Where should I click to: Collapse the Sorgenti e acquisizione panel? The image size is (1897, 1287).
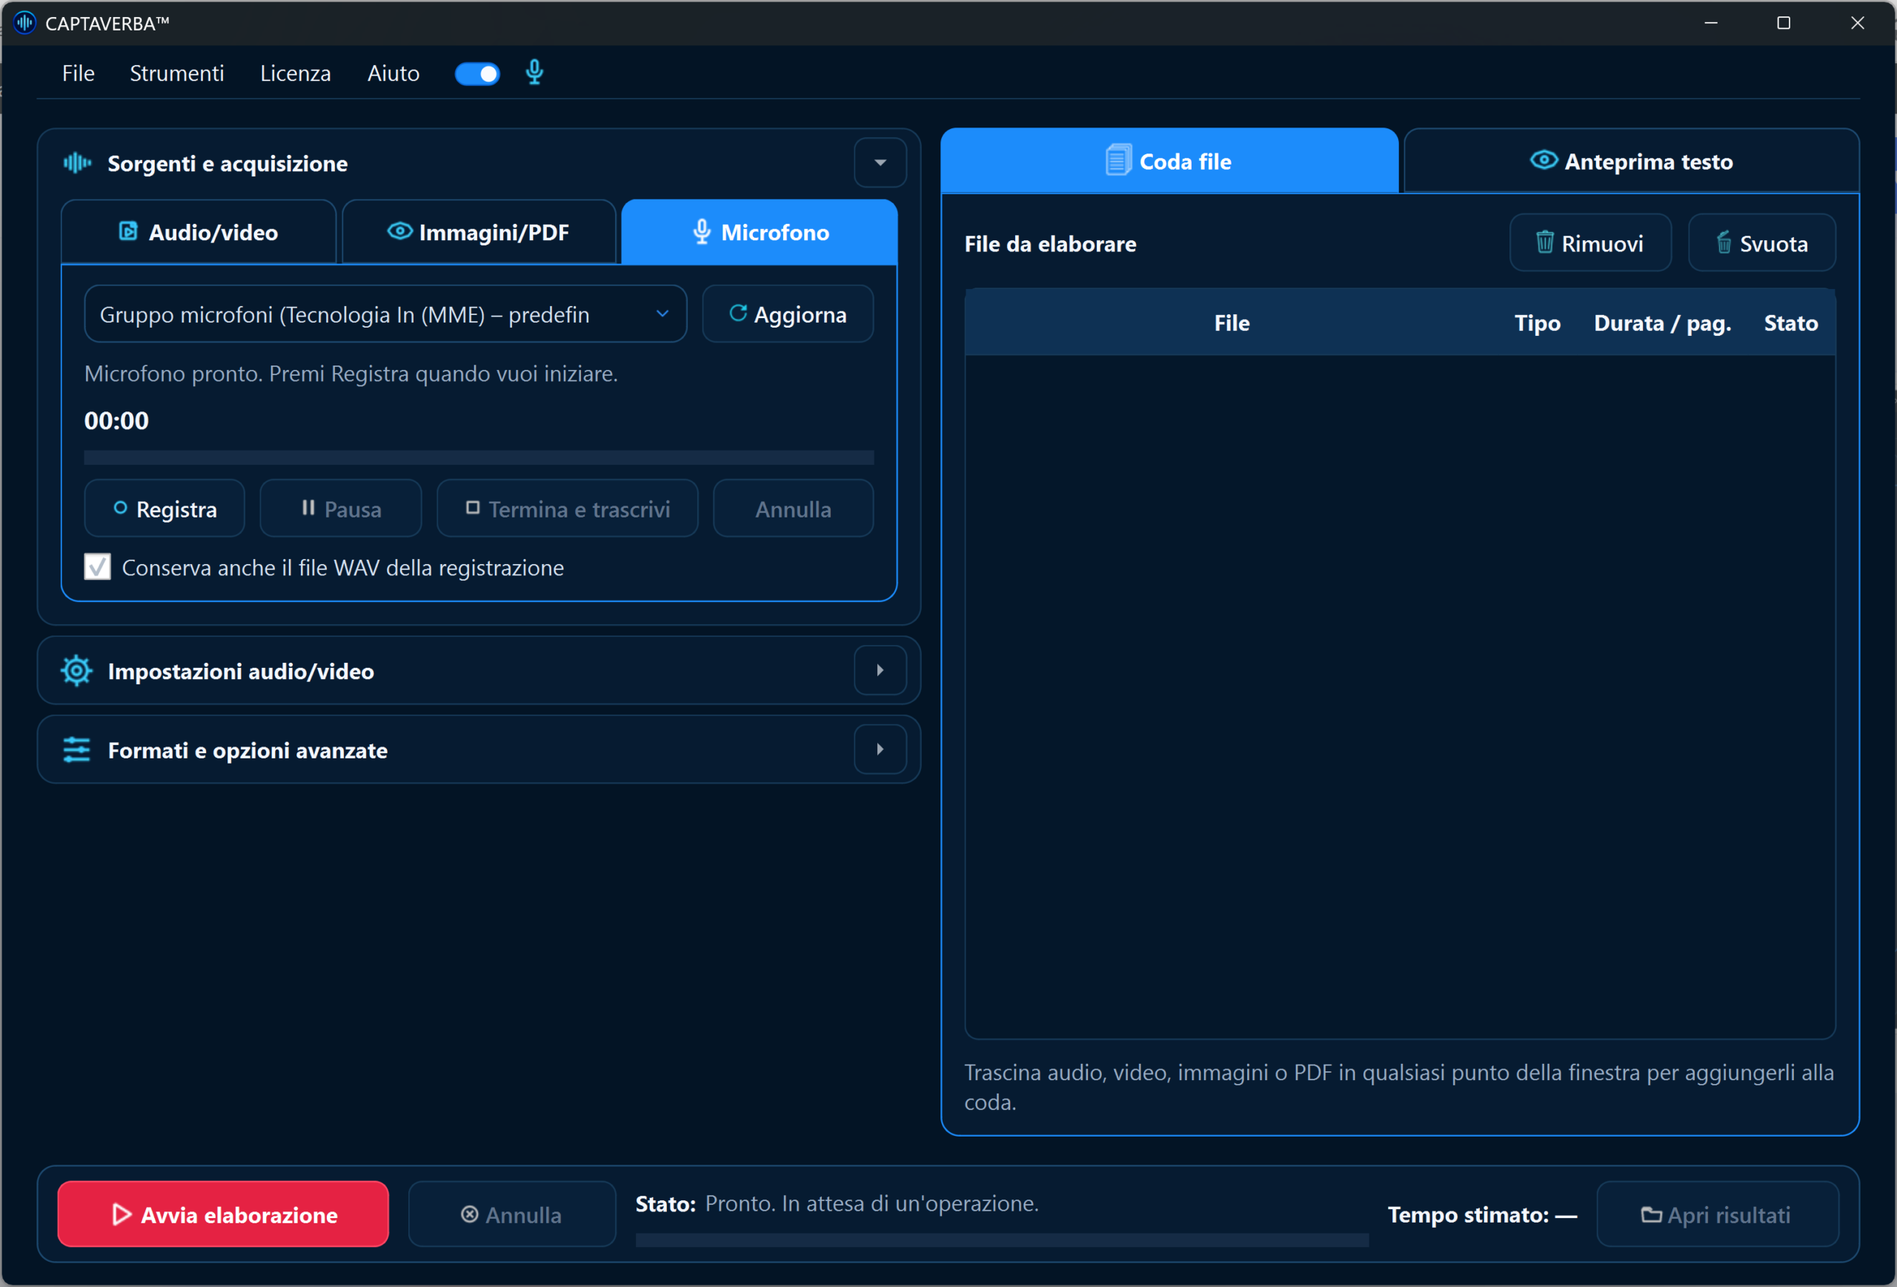[x=880, y=162]
